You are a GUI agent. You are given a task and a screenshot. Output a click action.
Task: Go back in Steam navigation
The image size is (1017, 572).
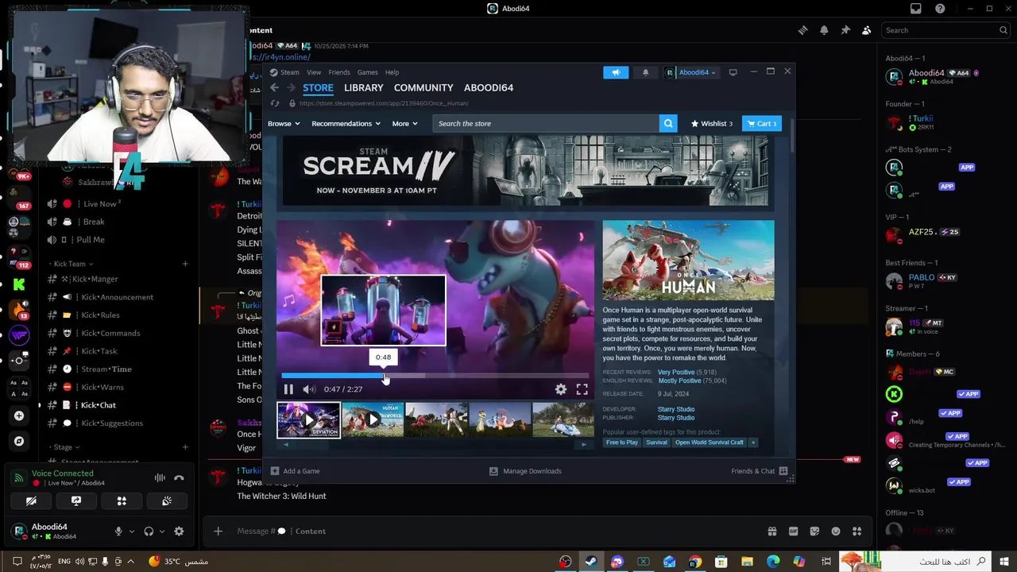(274, 88)
